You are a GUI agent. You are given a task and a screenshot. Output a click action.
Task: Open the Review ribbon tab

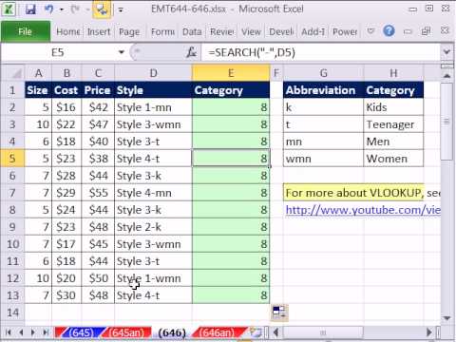tap(222, 31)
